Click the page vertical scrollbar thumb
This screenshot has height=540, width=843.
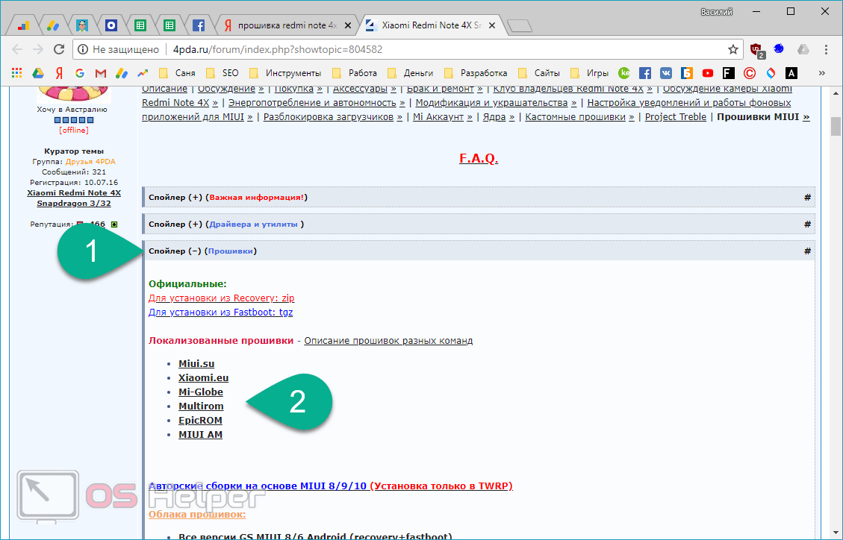point(836,127)
